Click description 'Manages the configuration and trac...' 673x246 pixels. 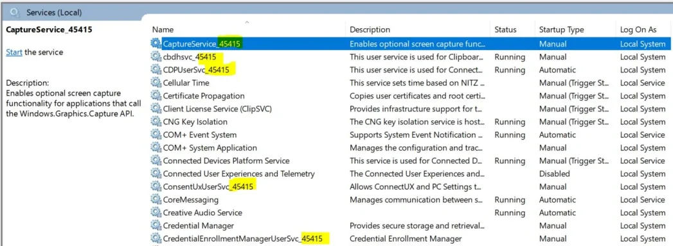(417, 147)
